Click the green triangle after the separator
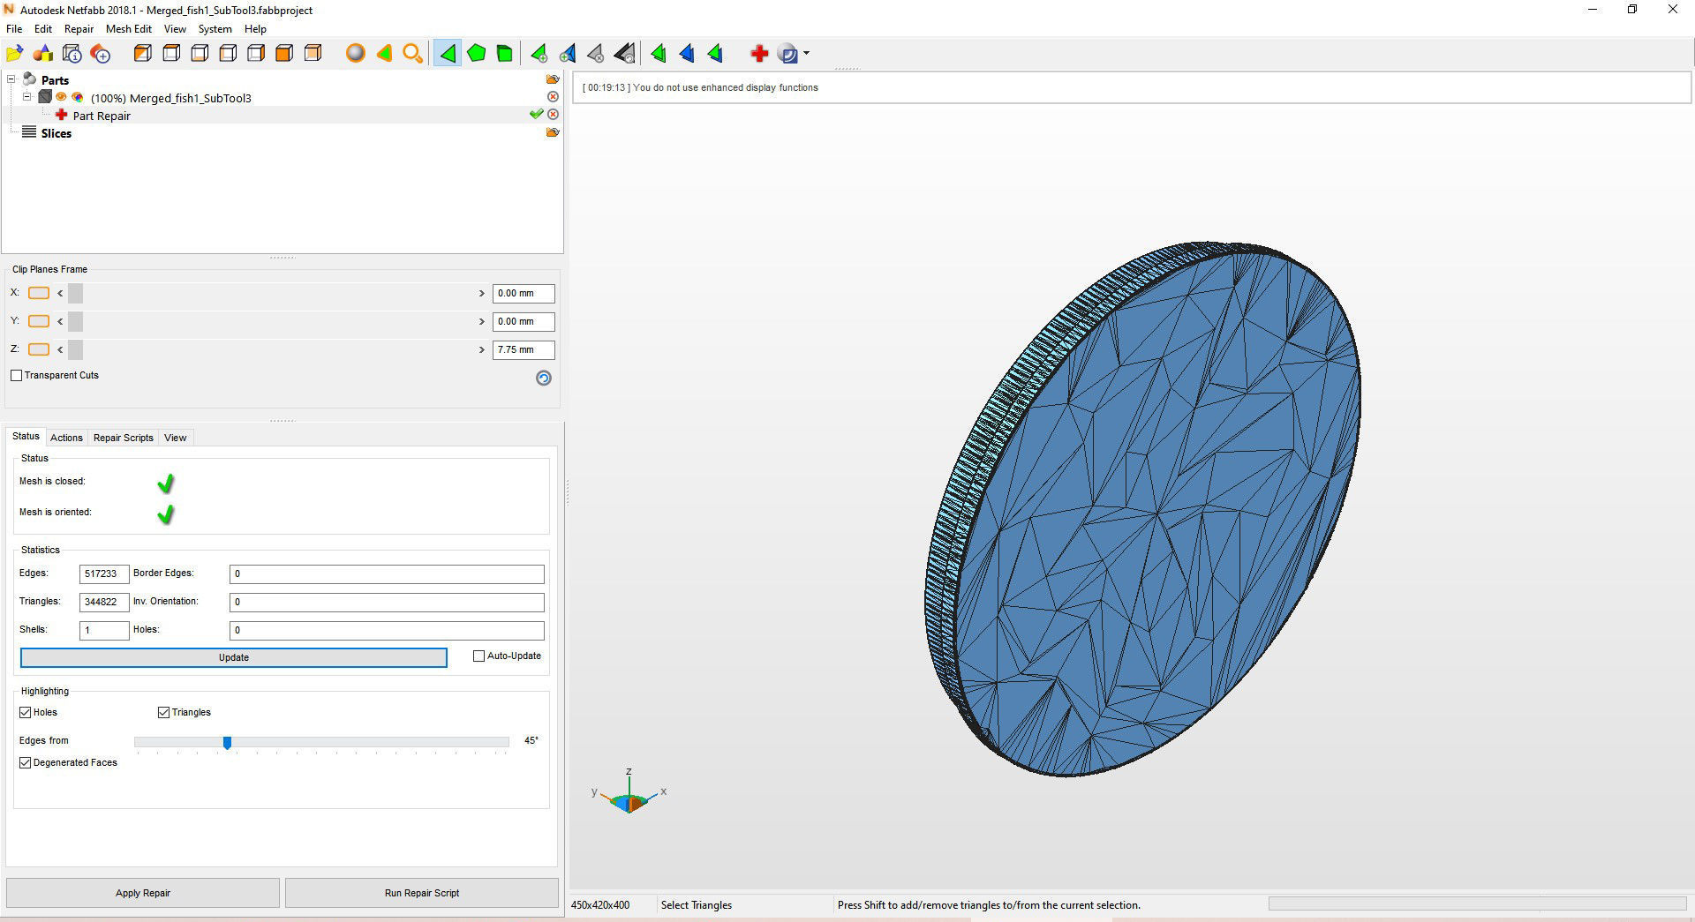Image resolution: width=1695 pixels, height=922 pixels. tap(658, 54)
